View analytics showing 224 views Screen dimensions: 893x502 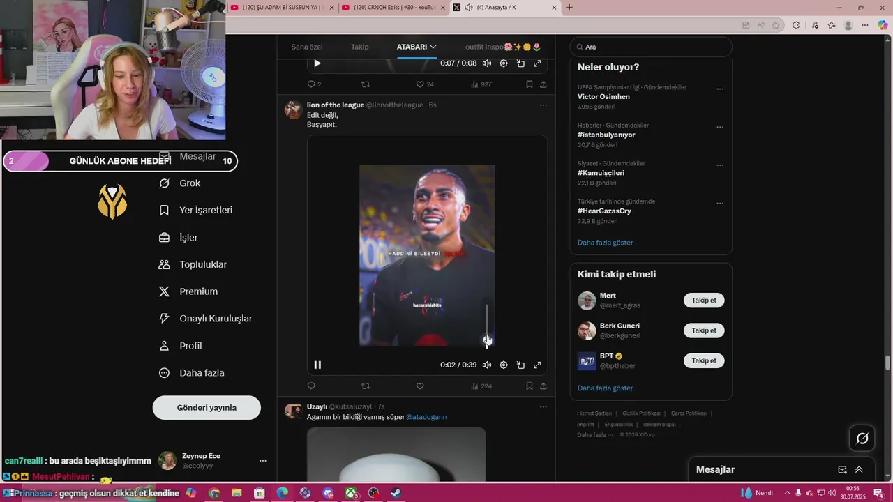(x=481, y=386)
